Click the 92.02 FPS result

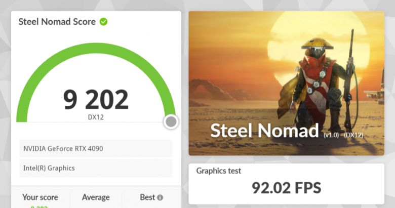(286, 188)
